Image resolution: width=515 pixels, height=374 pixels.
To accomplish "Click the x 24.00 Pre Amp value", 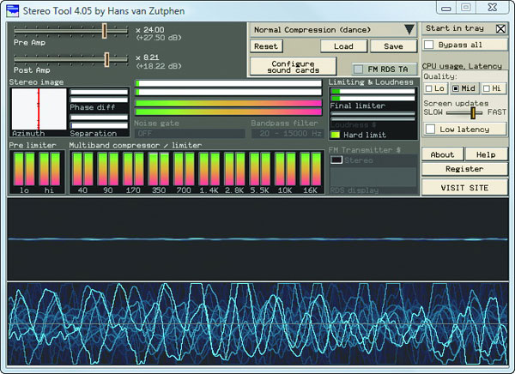I will click(x=149, y=30).
